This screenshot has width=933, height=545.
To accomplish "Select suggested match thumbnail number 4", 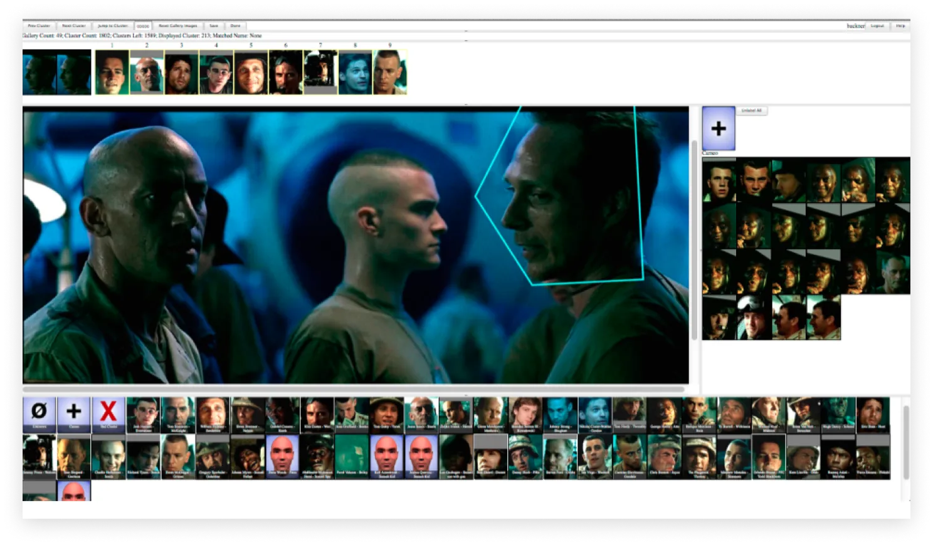I will (216, 73).
